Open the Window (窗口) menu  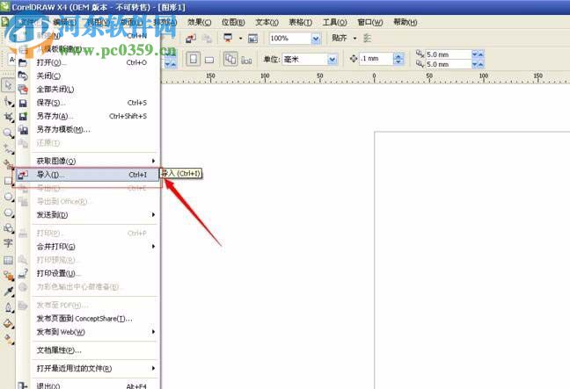click(370, 22)
